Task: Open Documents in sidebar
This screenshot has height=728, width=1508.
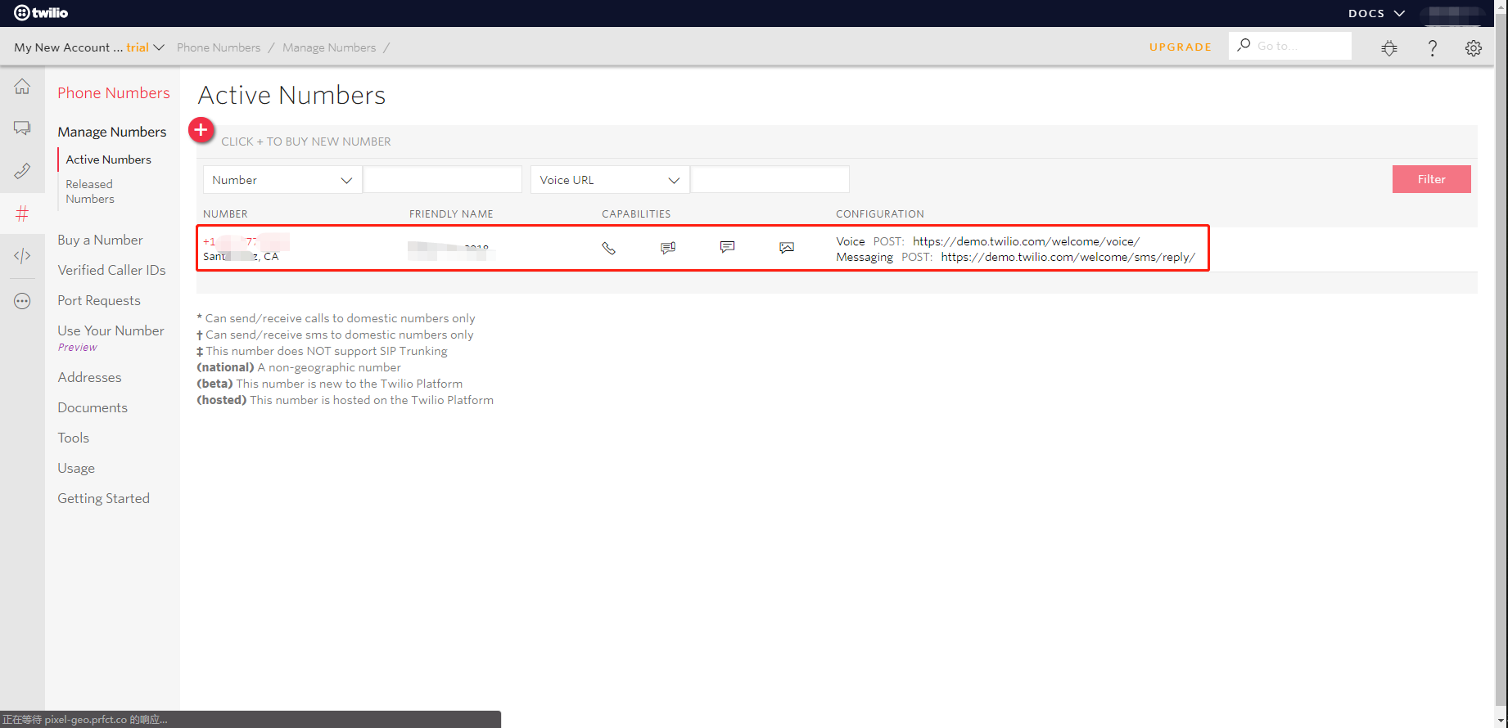Action: [93, 407]
